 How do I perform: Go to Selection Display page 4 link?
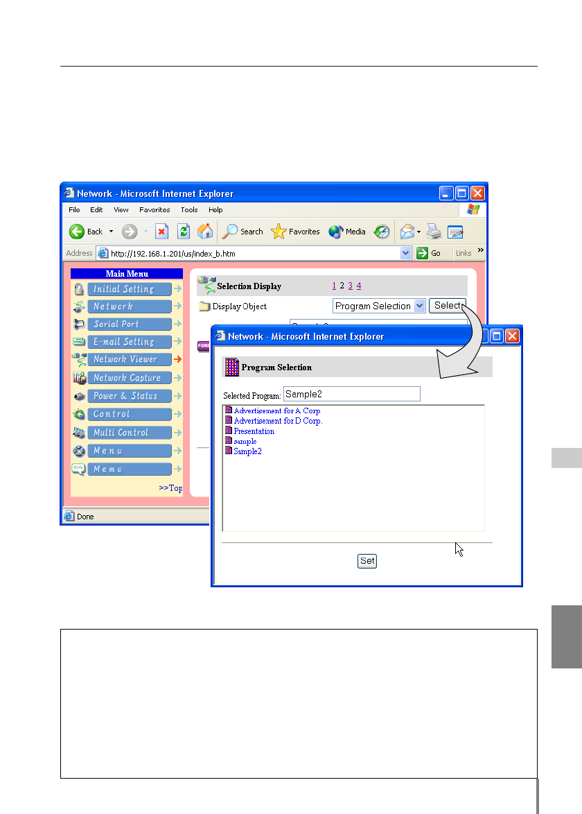tap(359, 286)
